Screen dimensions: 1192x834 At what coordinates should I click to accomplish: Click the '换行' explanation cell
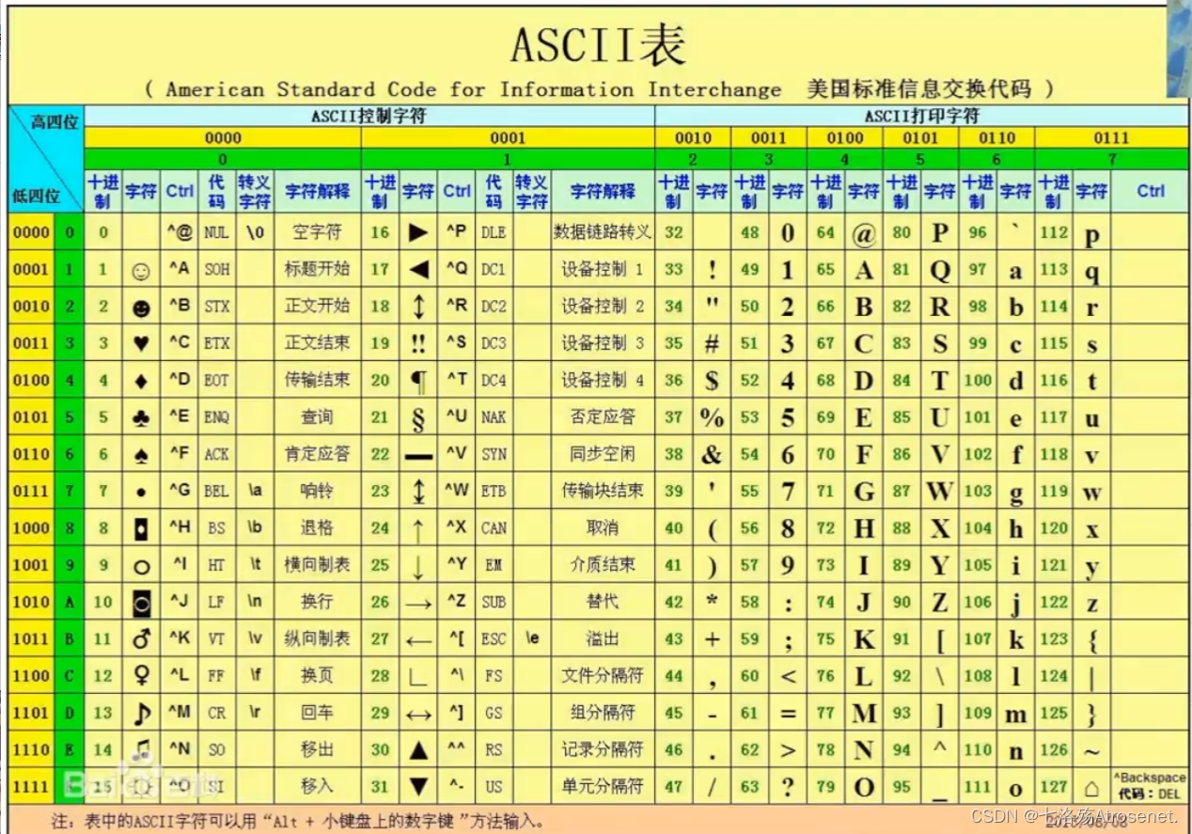point(317,602)
